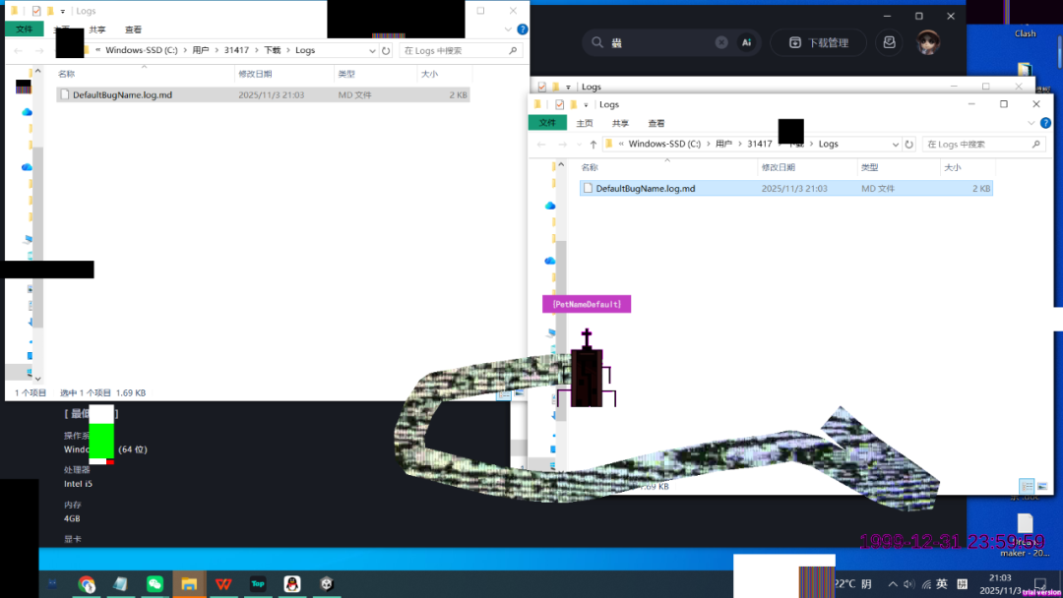Click forward arrow in front right Logs window
Screen dimensions: 1063x598
(x=562, y=145)
